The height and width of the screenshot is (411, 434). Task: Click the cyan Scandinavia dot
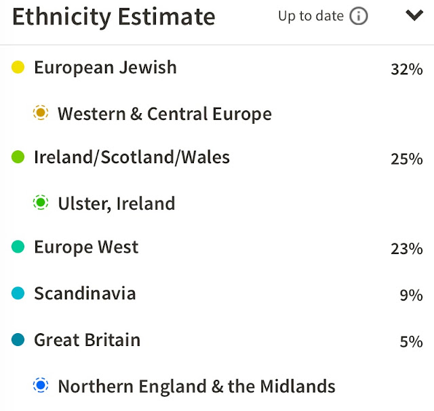pyautogui.click(x=18, y=293)
